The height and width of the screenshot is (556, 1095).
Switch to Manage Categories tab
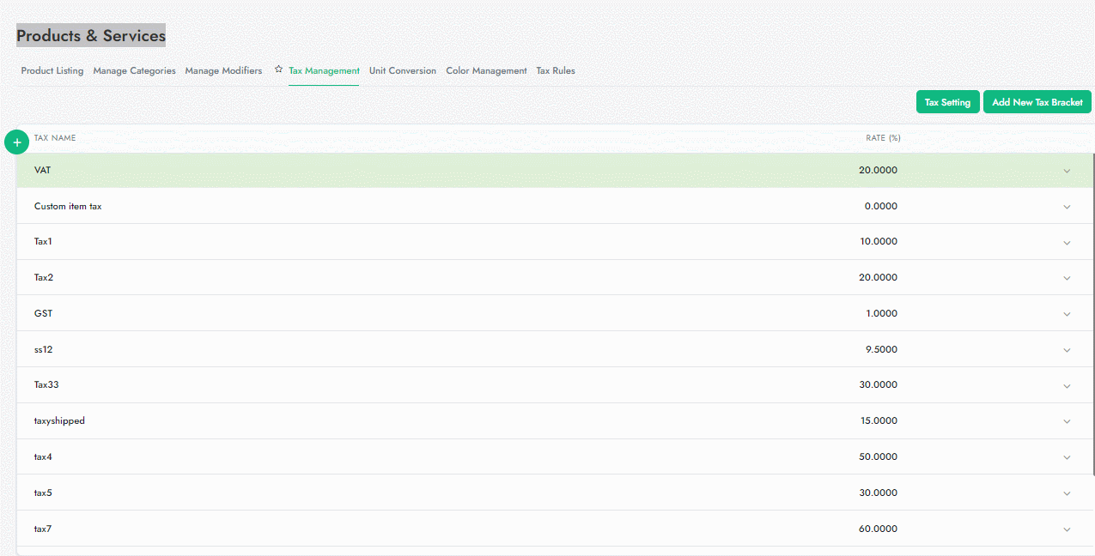[134, 71]
